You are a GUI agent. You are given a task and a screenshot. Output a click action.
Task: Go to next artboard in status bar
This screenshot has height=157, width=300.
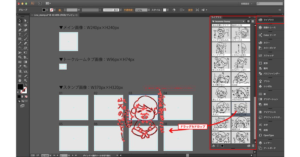73,156
